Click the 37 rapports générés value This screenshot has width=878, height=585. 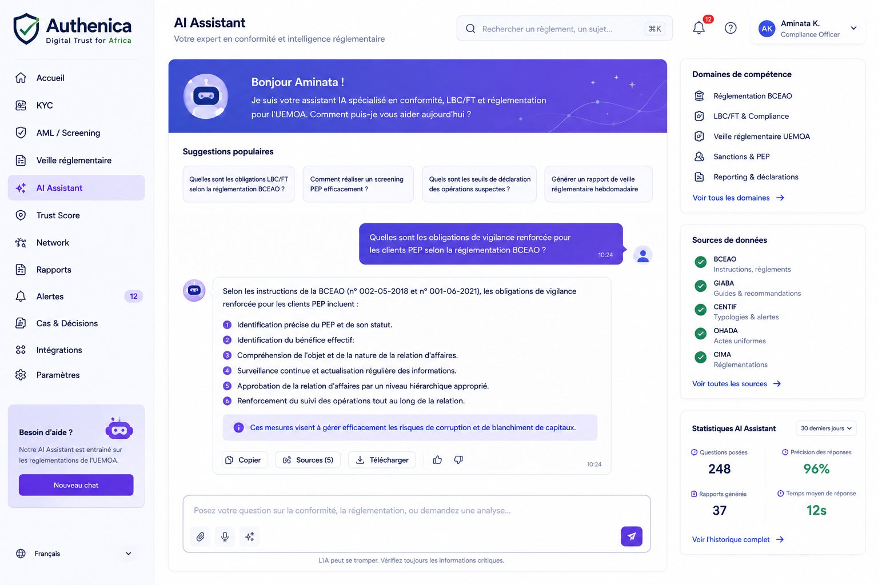tap(719, 511)
